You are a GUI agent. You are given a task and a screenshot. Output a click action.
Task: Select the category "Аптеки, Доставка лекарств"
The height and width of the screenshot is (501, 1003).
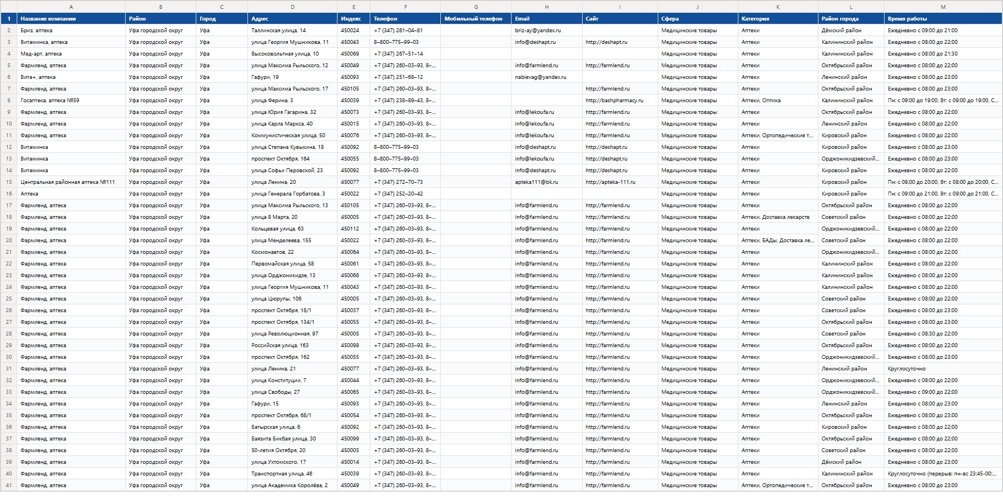(778, 217)
